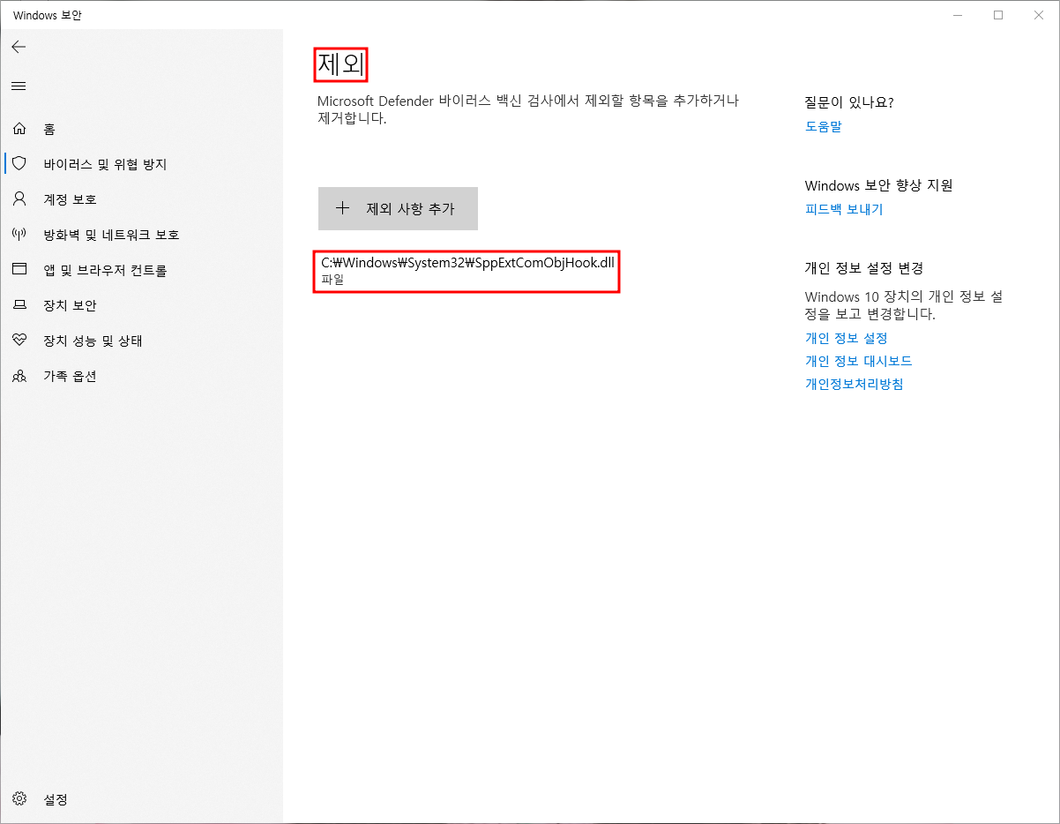1060x824 pixels.
Task: Maximize the Windows 보안 window
Action: click(x=998, y=15)
